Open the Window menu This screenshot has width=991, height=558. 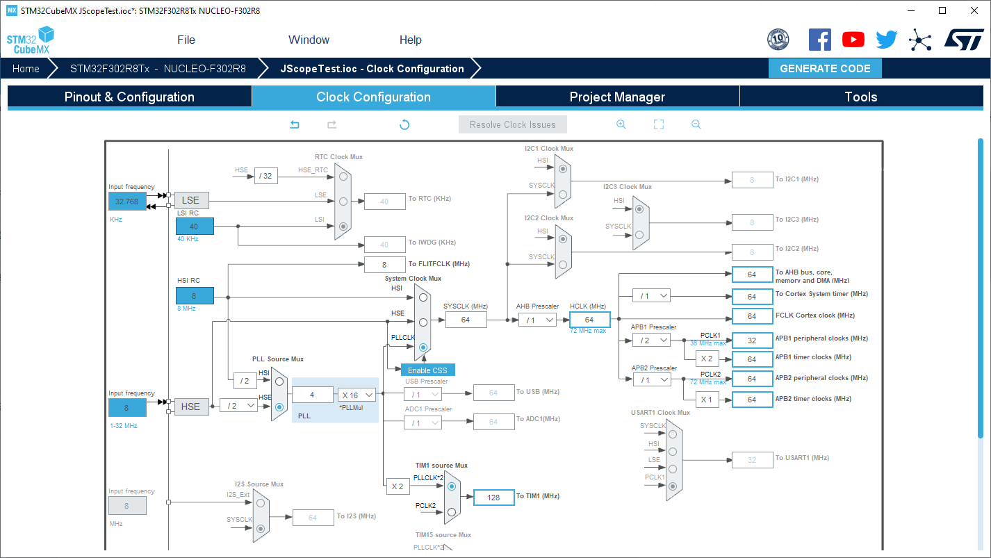coord(309,40)
